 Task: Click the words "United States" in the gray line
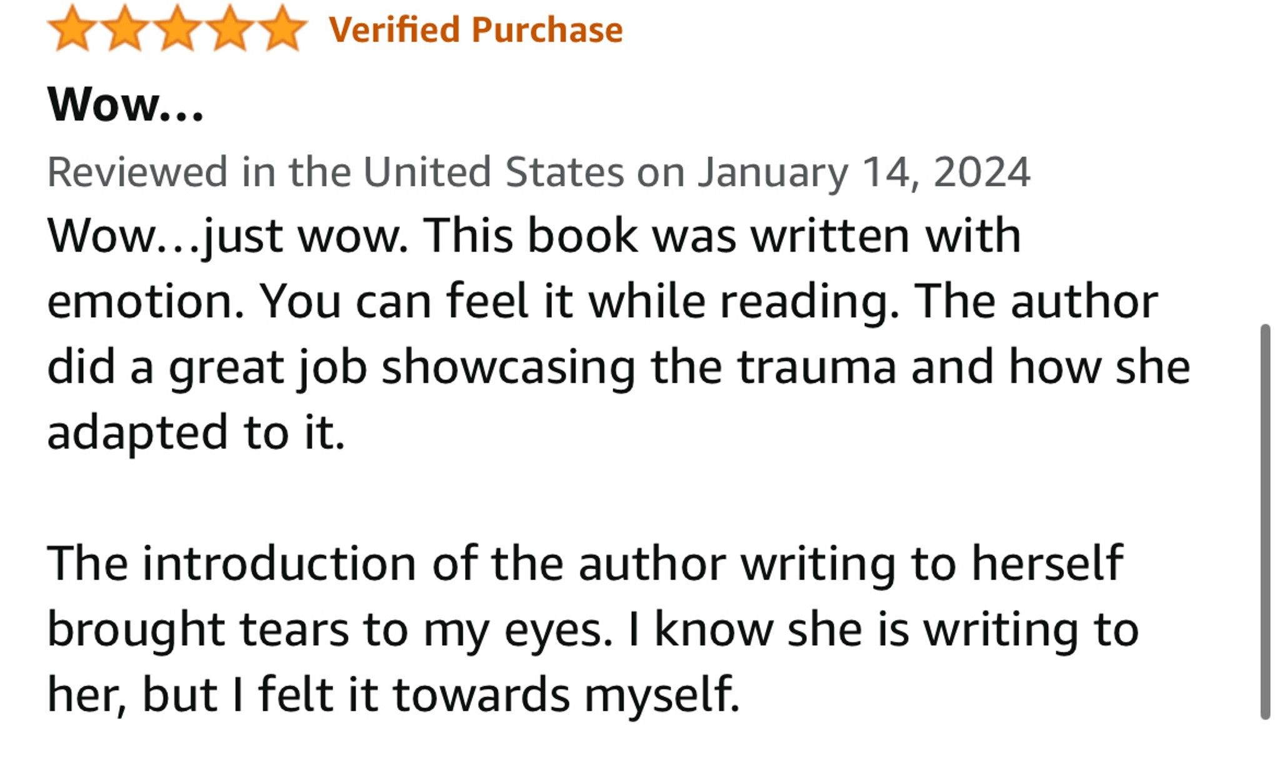pos(494,172)
